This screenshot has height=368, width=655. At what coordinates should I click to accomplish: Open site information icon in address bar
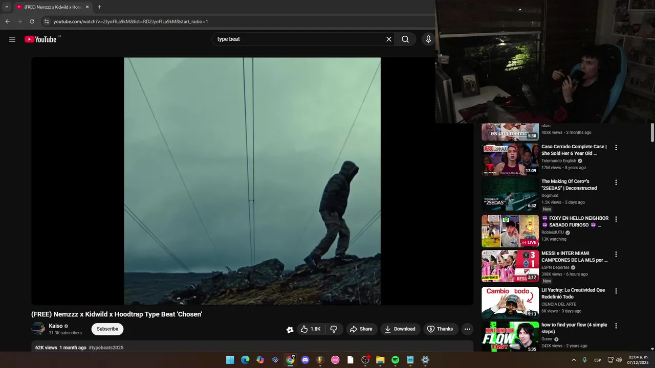pyautogui.click(x=47, y=21)
